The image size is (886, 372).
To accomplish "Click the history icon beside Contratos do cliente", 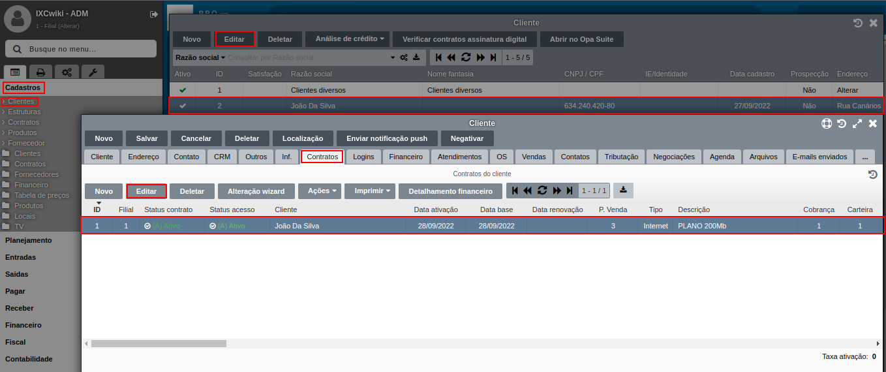I will 872,174.
